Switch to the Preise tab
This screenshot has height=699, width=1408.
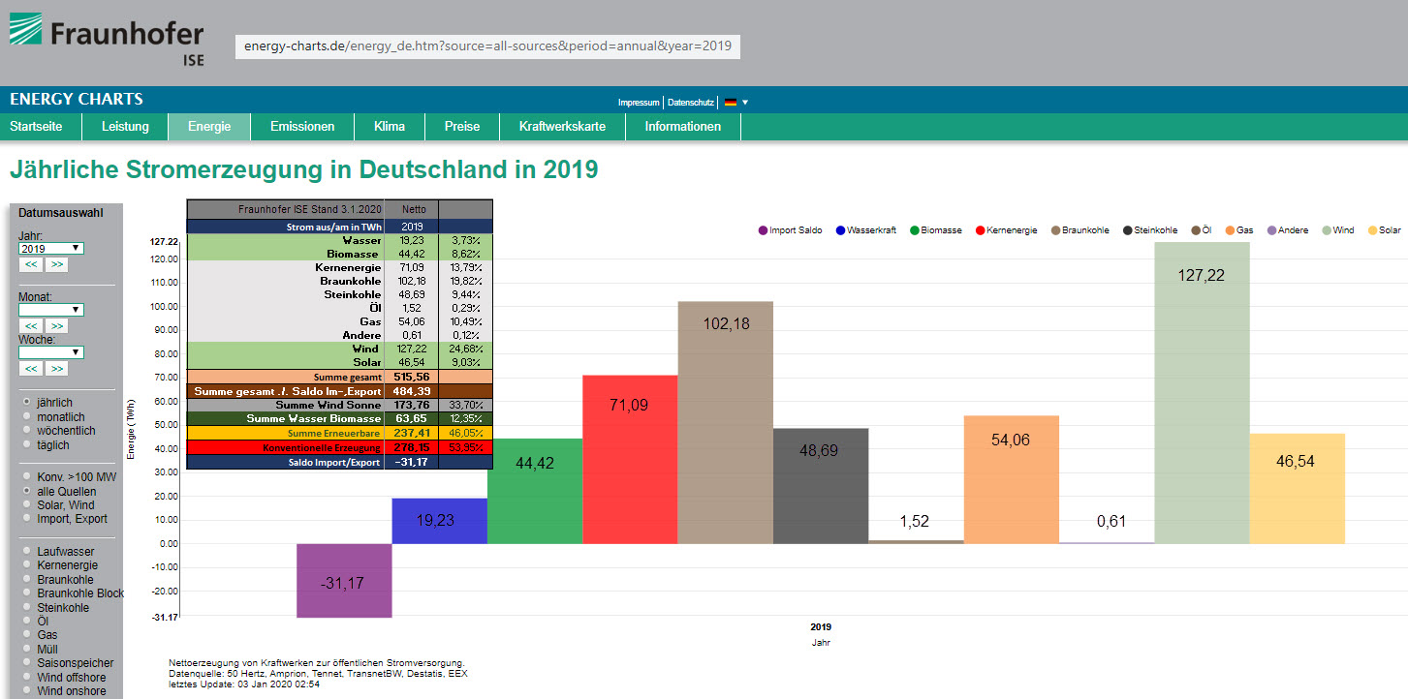(462, 127)
